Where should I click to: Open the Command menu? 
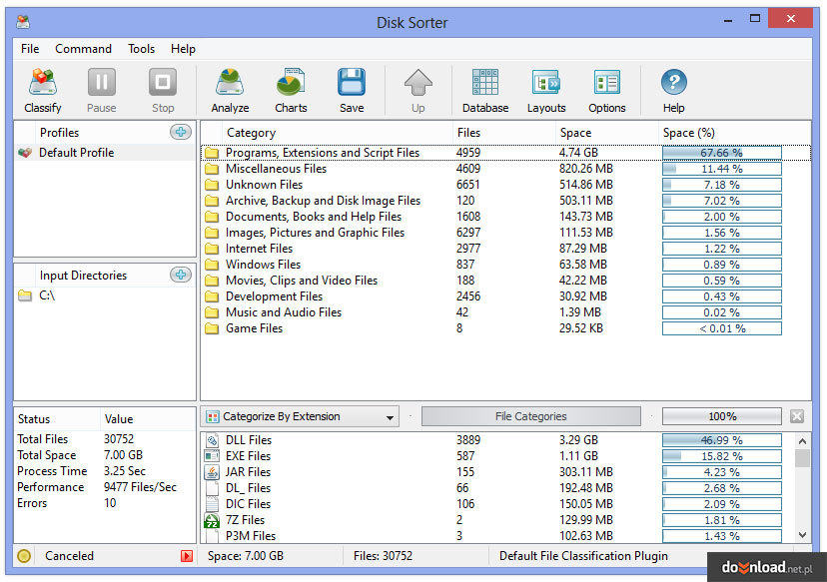tap(83, 49)
